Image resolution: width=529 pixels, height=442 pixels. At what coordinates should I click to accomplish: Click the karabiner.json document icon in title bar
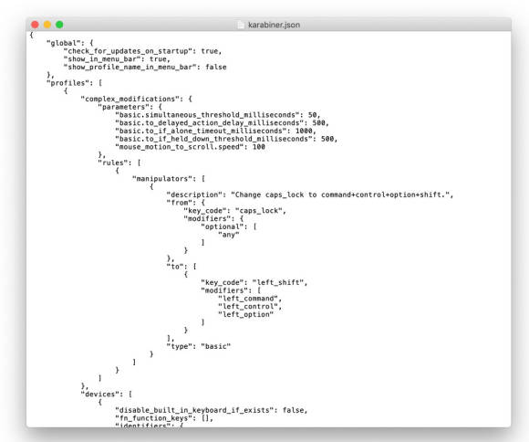click(x=241, y=25)
